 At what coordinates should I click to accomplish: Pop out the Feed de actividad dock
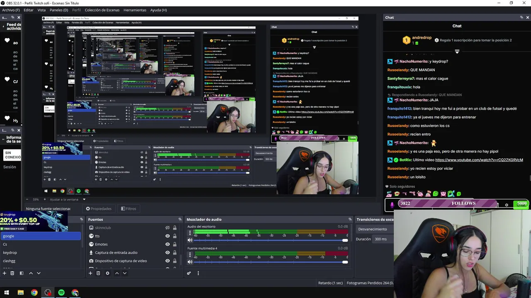click(x=12, y=17)
